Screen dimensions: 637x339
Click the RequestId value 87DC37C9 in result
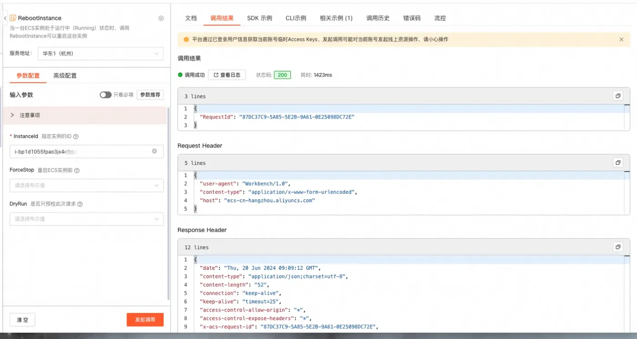(297, 117)
